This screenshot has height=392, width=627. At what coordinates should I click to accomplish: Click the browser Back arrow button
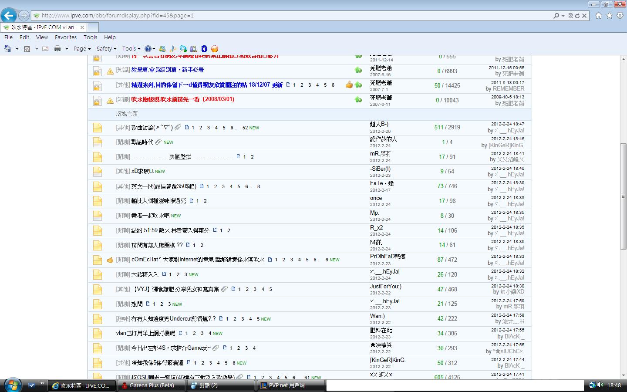click(x=9, y=16)
